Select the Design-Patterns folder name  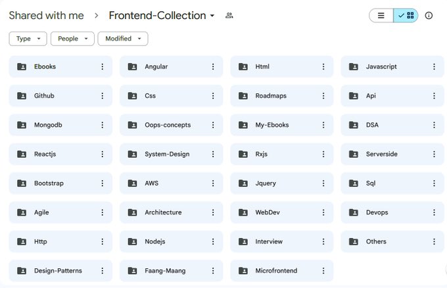(58, 271)
